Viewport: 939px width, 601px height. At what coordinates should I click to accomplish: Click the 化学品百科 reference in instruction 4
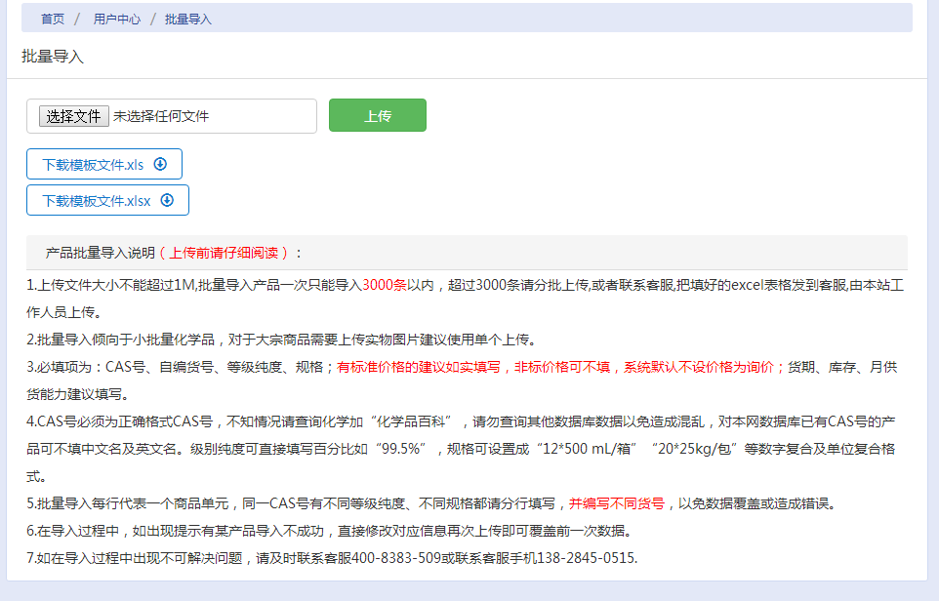click(430, 421)
